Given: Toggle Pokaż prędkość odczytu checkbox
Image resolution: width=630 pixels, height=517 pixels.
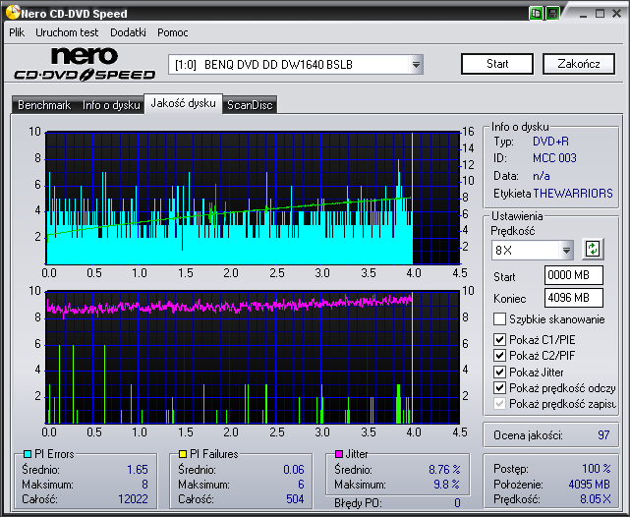Looking at the screenshot, I should coord(499,388).
